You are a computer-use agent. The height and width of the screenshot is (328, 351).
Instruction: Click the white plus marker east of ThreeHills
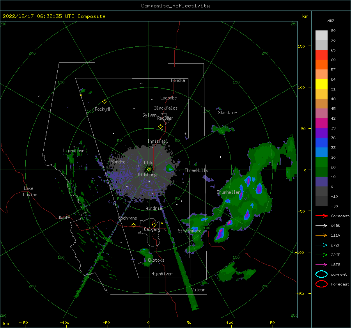220,157
